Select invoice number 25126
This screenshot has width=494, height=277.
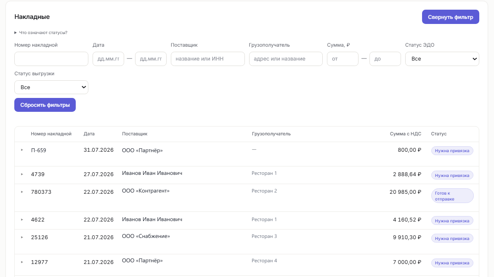(40, 237)
